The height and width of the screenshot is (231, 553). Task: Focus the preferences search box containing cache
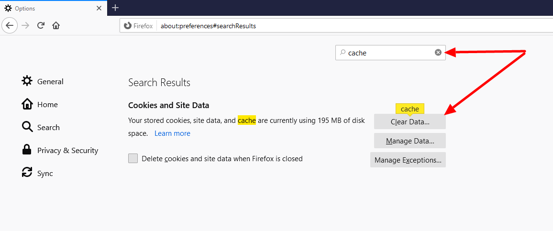click(x=390, y=53)
